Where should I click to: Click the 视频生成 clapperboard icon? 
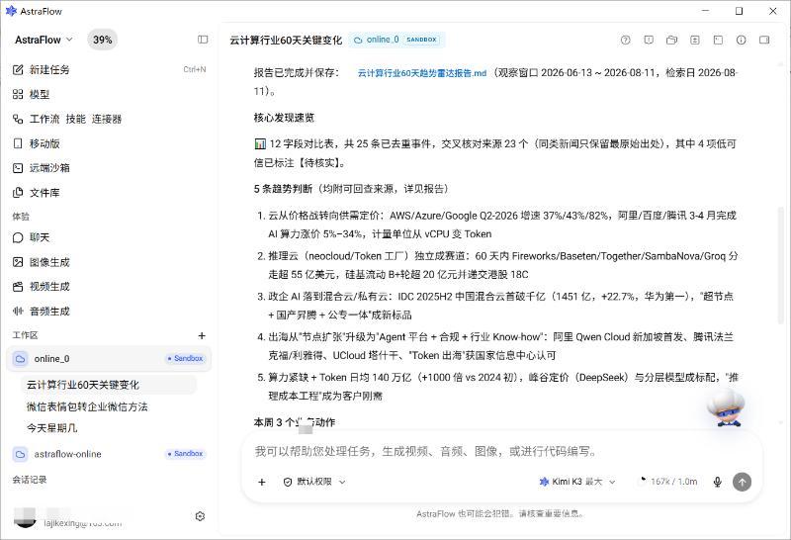click(x=18, y=286)
